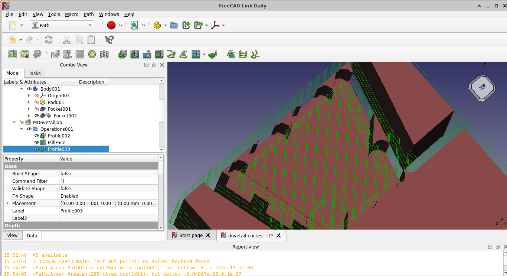The image size is (507, 276).
Task: Show Pad001 by clicking its eye icon
Action: (37, 103)
